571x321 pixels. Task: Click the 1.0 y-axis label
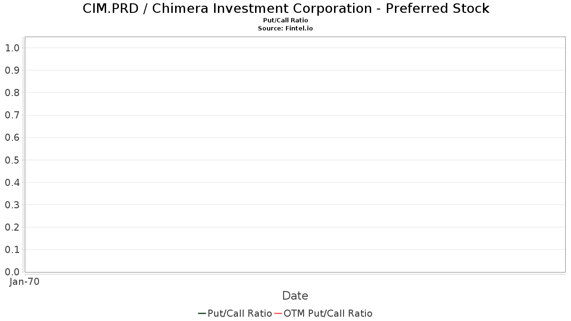pyautogui.click(x=12, y=48)
